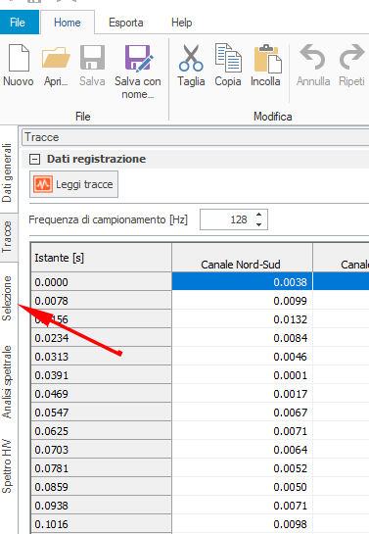Select the Nord-Sud cell 0.0084
369x534 pixels.
tap(242, 338)
